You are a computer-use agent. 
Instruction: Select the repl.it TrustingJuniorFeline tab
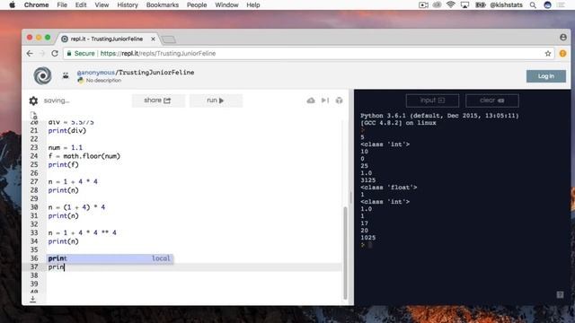[x=107, y=39]
